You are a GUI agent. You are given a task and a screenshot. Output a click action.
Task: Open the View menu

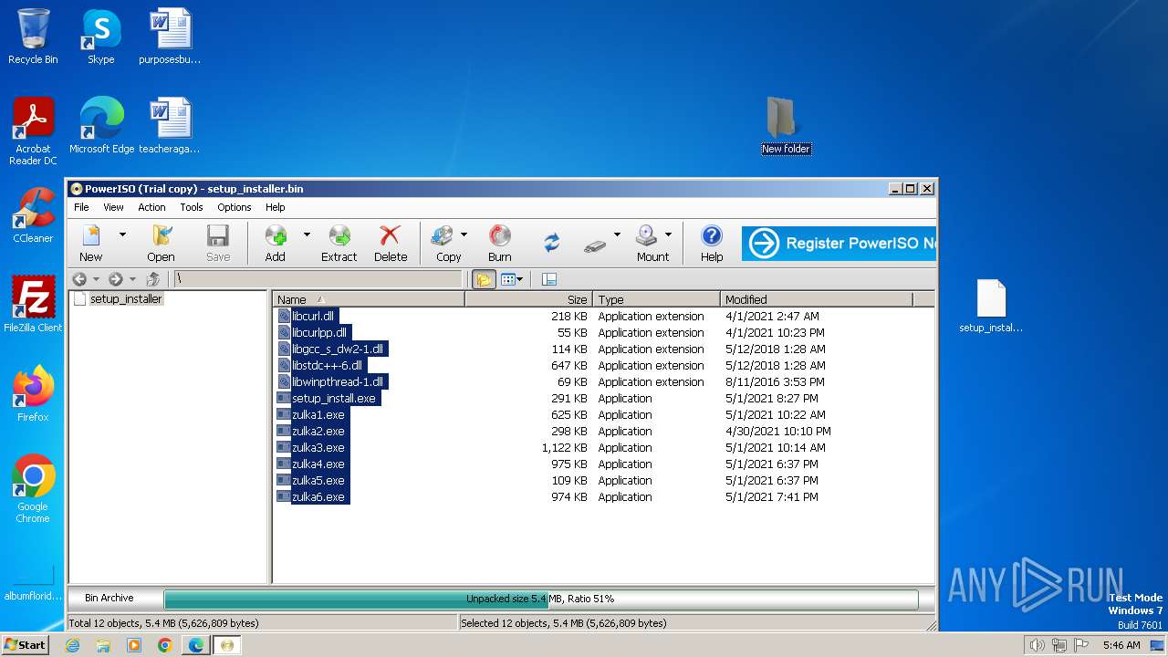click(113, 207)
